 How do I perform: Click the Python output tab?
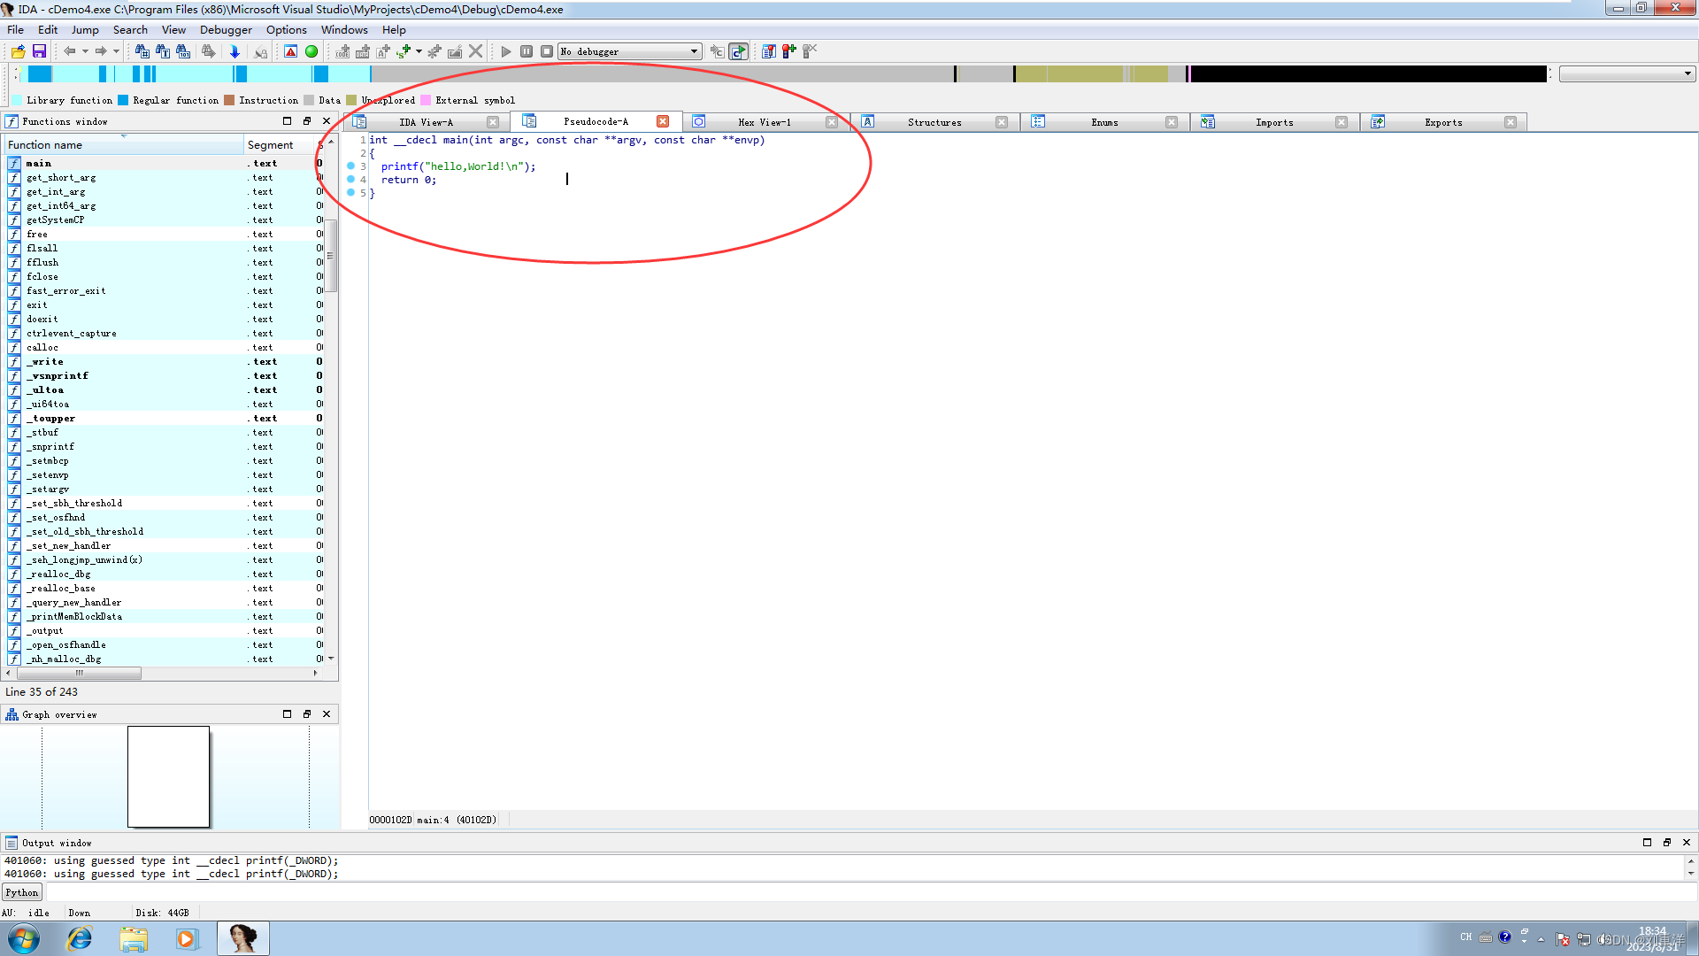pyautogui.click(x=21, y=890)
